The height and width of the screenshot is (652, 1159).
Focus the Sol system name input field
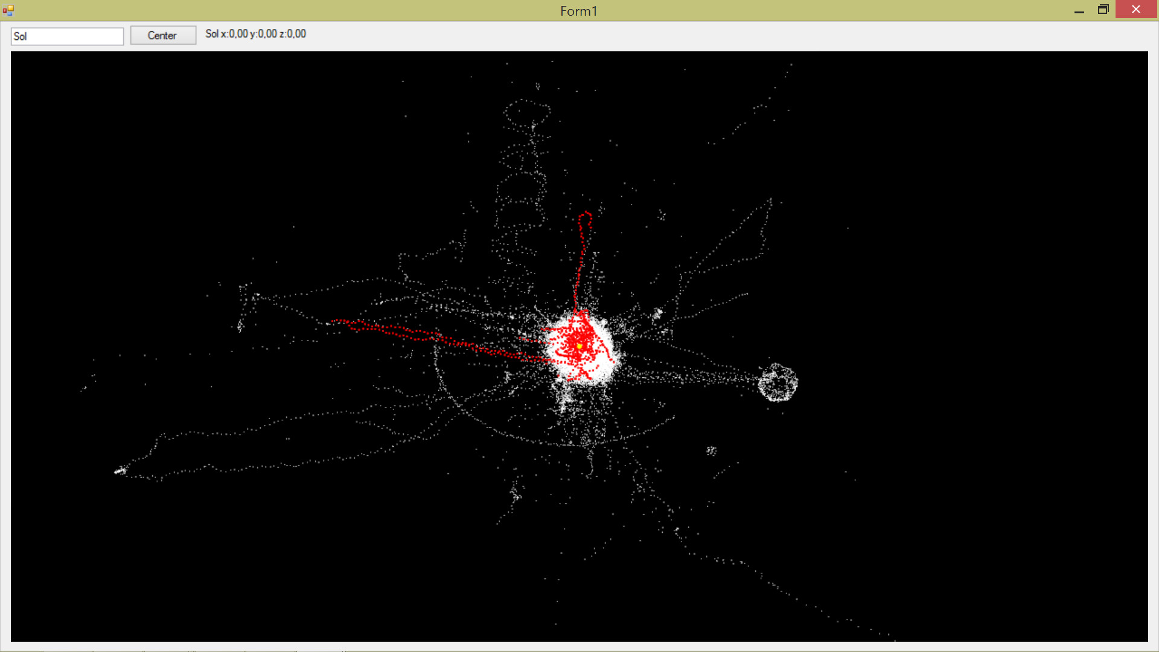tap(67, 36)
